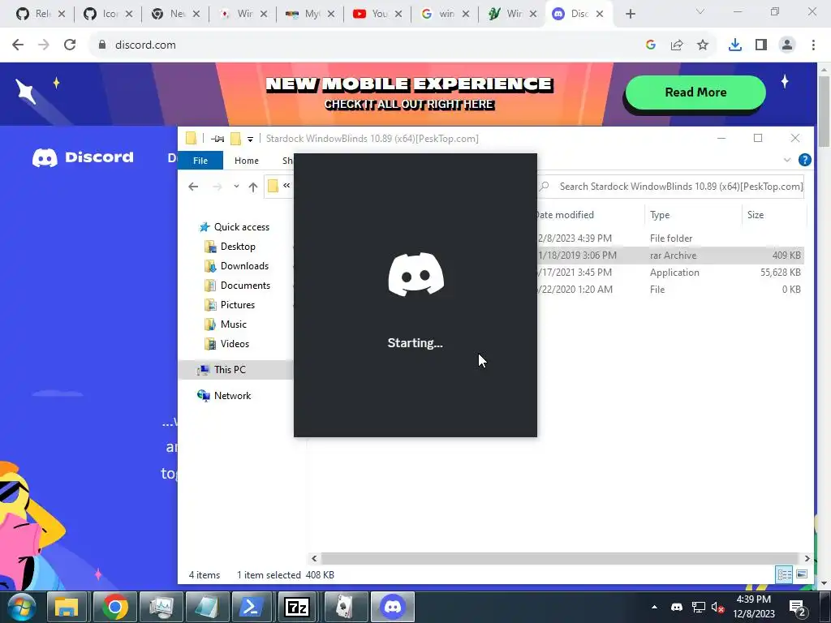Click the tab search chevron in Chrome
This screenshot has width=831, height=623.
pos(700,11)
